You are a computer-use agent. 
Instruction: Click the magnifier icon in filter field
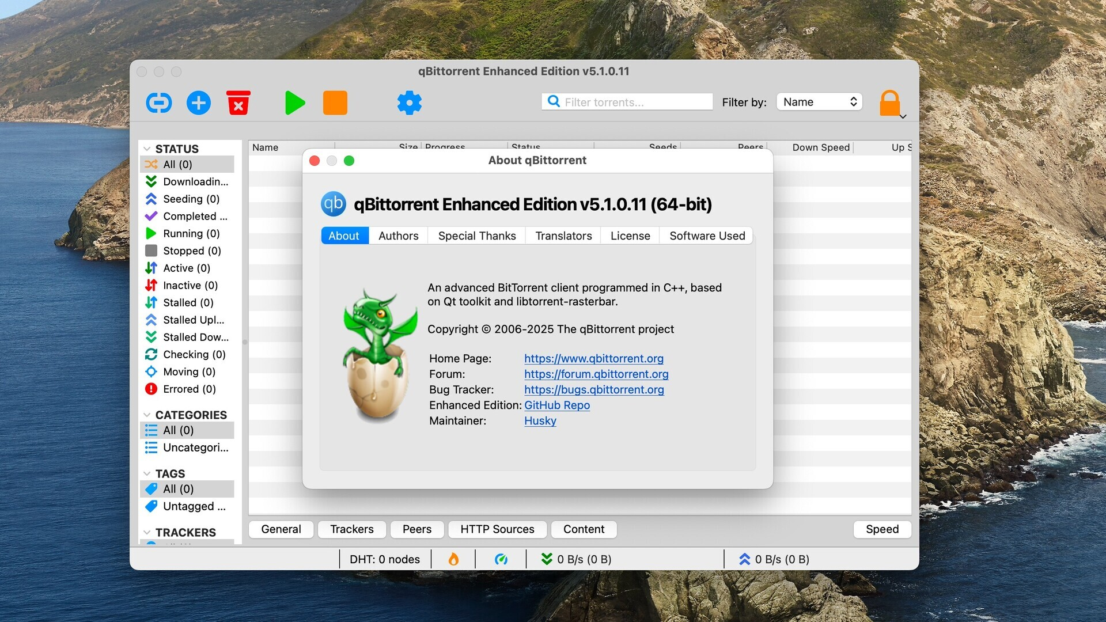tap(554, 101)
